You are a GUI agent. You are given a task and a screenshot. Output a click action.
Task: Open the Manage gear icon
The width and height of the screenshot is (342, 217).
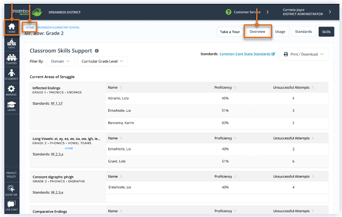pos(12,91)
